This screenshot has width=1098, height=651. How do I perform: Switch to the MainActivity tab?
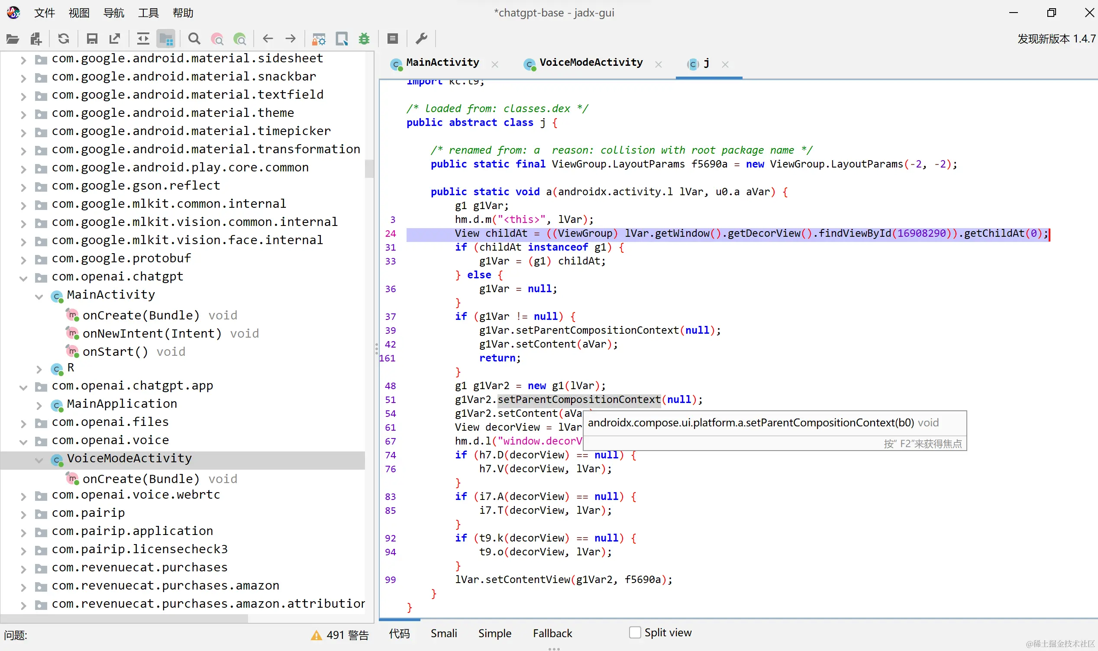pos(442,63)
